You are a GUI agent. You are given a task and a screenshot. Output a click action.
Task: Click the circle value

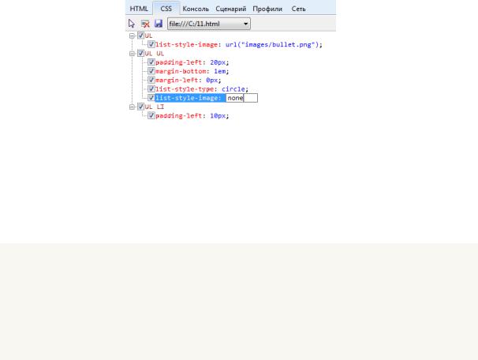pos(233,89)
